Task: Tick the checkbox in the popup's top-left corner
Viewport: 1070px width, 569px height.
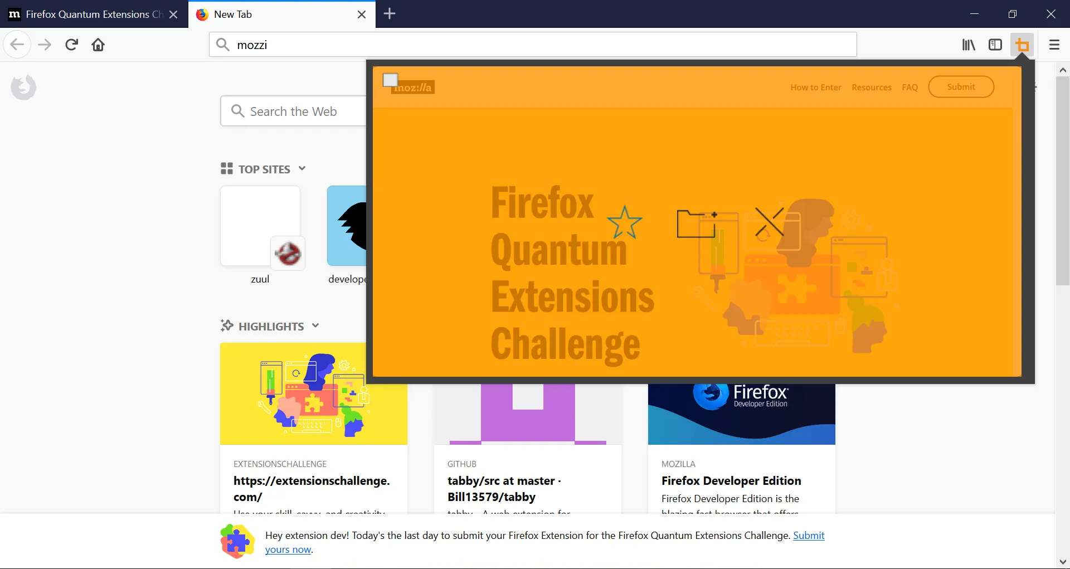Action: click(391, 80)
